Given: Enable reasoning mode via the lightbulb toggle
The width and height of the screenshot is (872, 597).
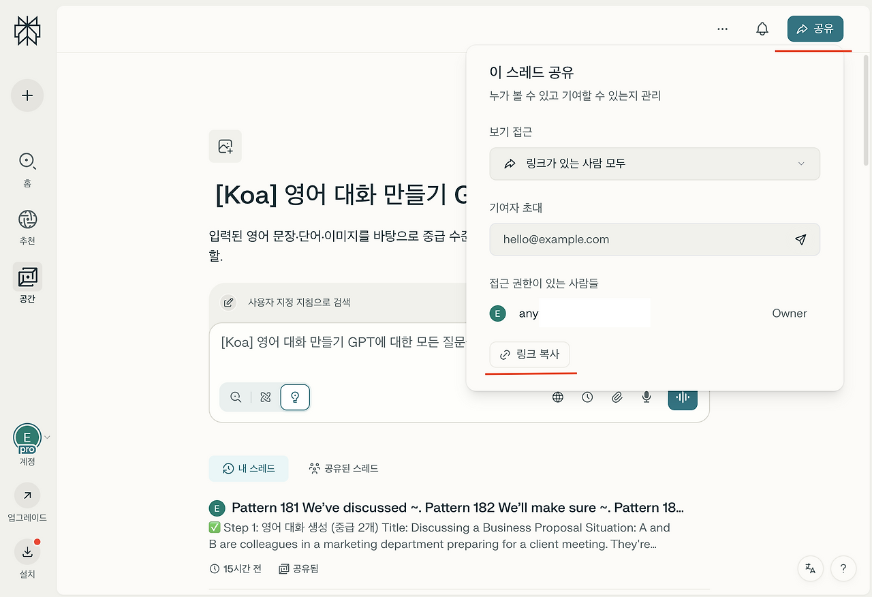Looking at the screenshot, I should click(x=295, y=397).
